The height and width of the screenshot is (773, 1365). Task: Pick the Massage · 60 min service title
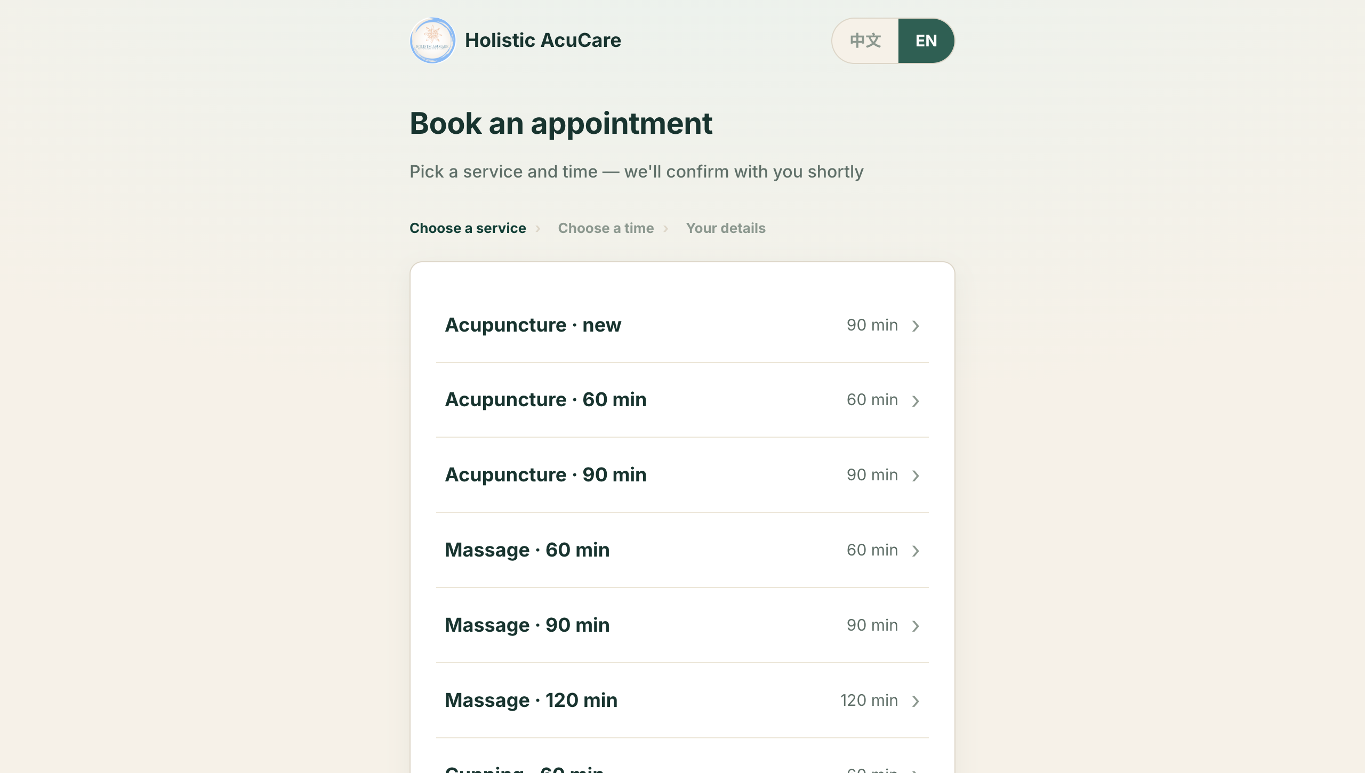click(x=527, y=550)
